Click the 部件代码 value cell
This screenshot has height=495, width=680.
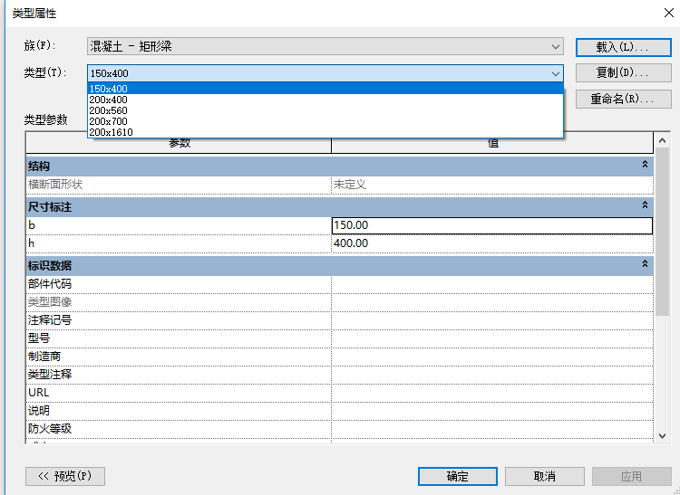(x=492, y=284)
